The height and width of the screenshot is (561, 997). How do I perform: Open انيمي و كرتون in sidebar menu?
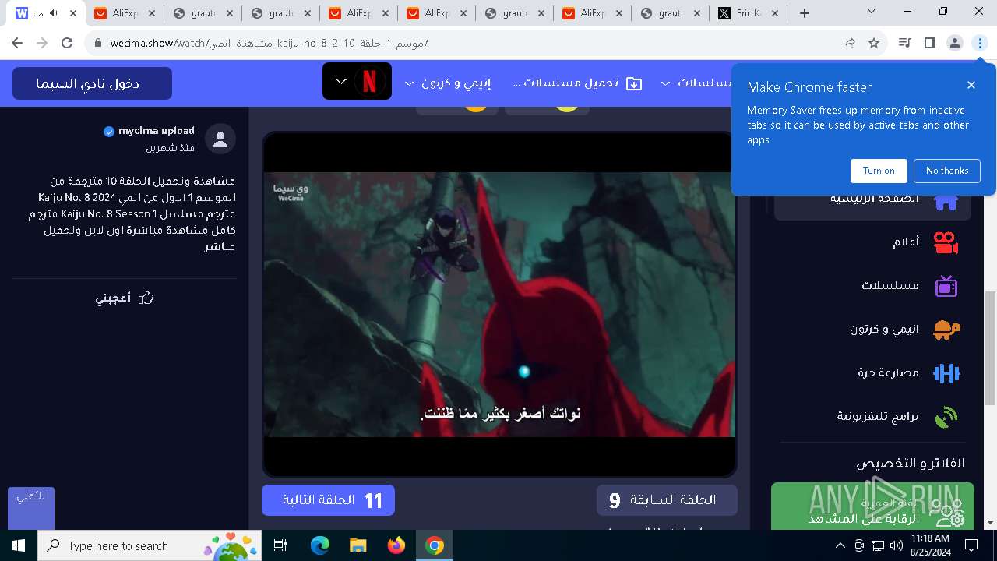point(885,330)
